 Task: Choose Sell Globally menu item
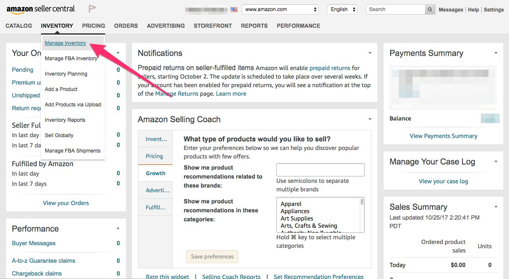click(x=59, y=135)
